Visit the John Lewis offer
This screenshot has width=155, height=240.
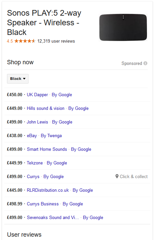pos(38,122)
